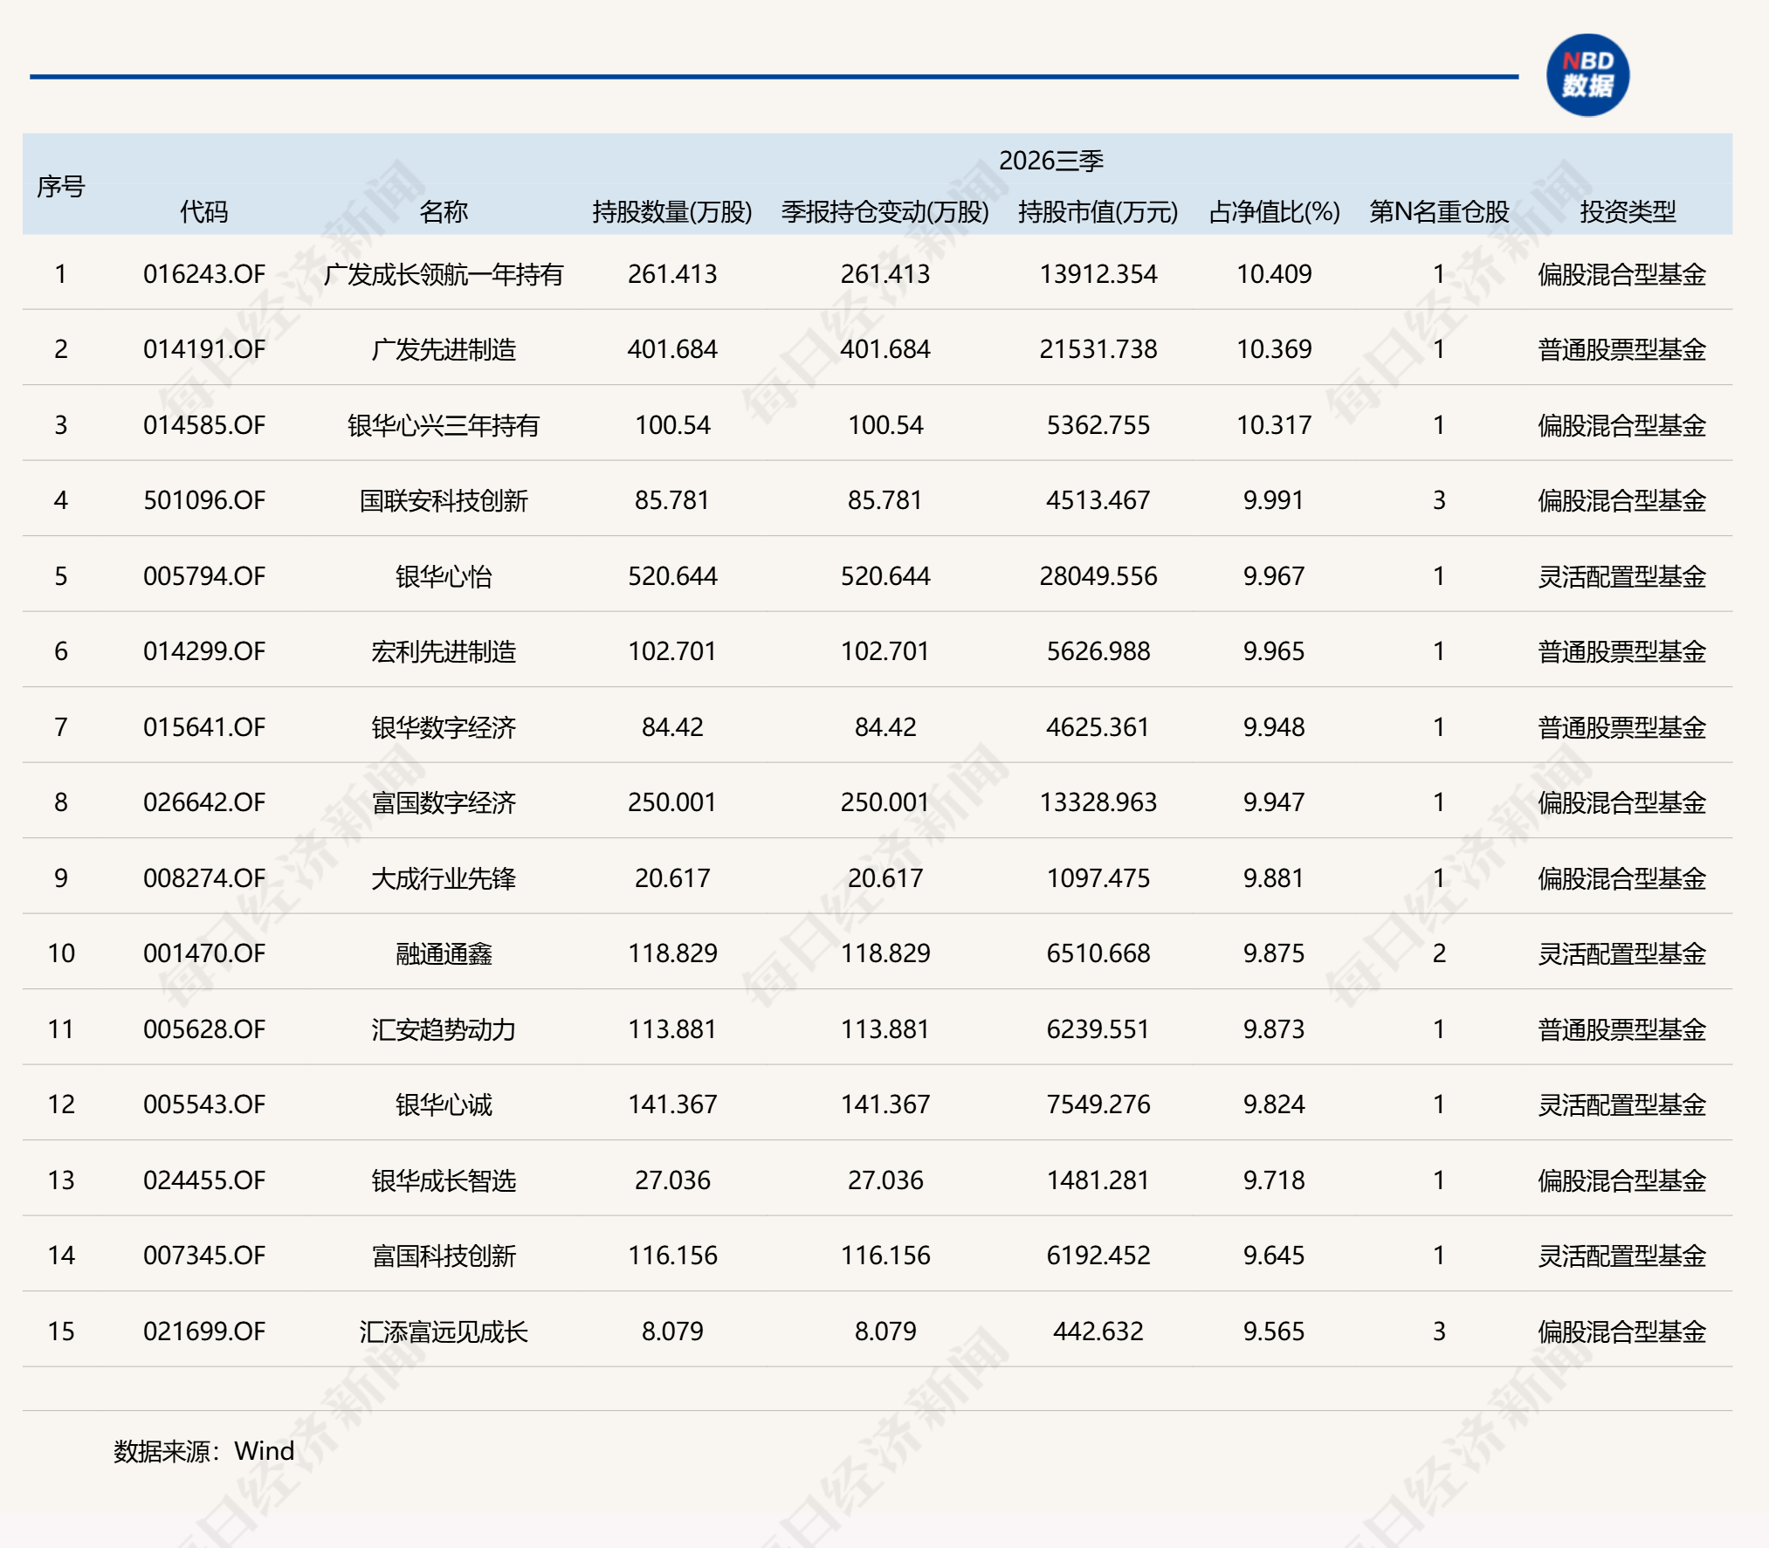This screenshot has height=1548, width=1769.
Task: Click the NBD数据 logo badge
Action: 1587,74
